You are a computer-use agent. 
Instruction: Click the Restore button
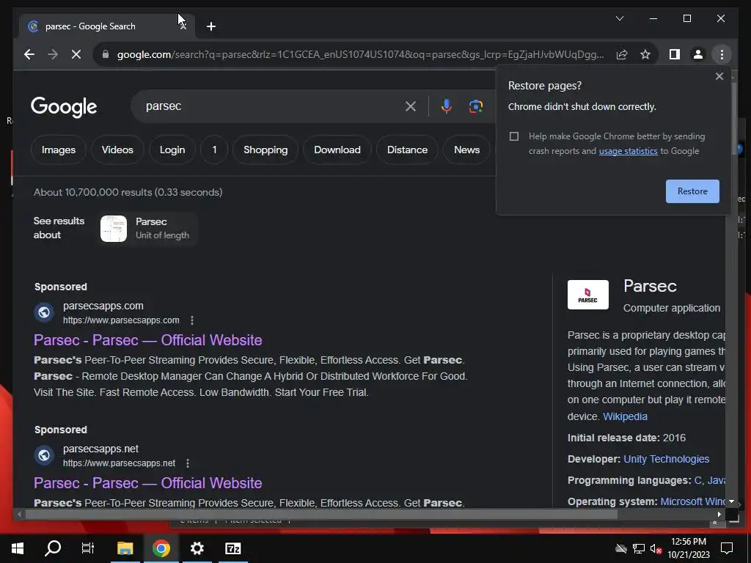[x=692, y=191]
